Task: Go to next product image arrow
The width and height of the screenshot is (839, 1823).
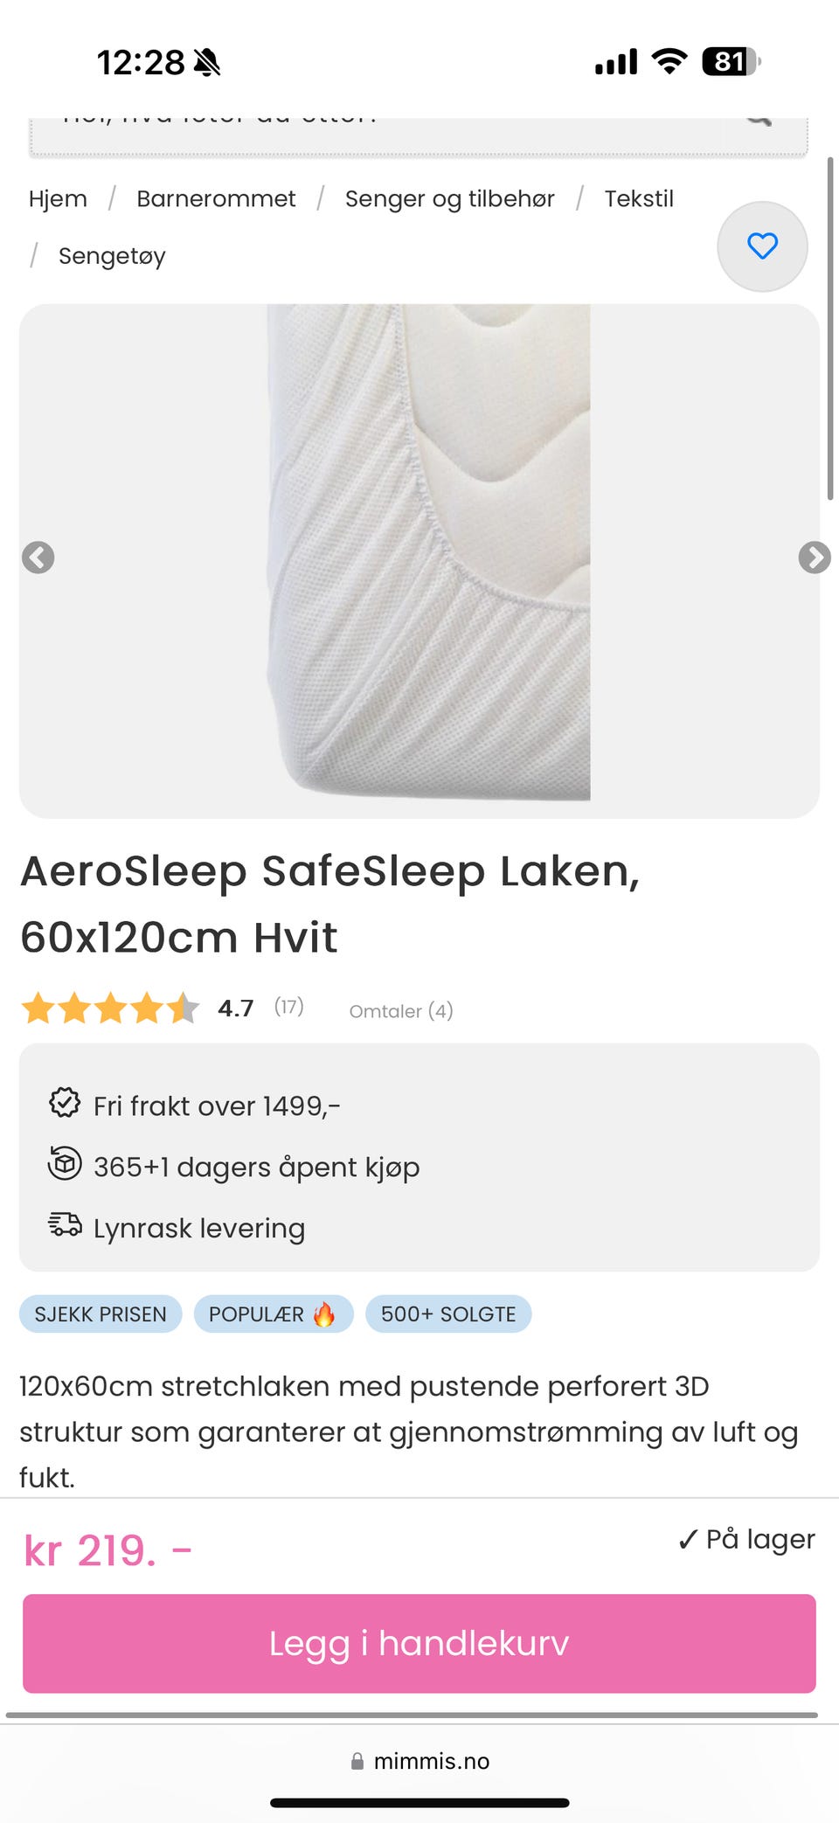Action: (x=815, y=558)
